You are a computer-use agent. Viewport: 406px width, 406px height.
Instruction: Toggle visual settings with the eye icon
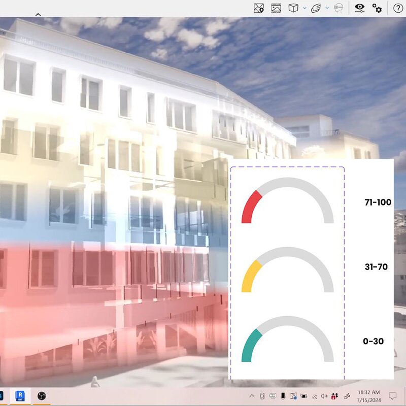pos(359,8)
